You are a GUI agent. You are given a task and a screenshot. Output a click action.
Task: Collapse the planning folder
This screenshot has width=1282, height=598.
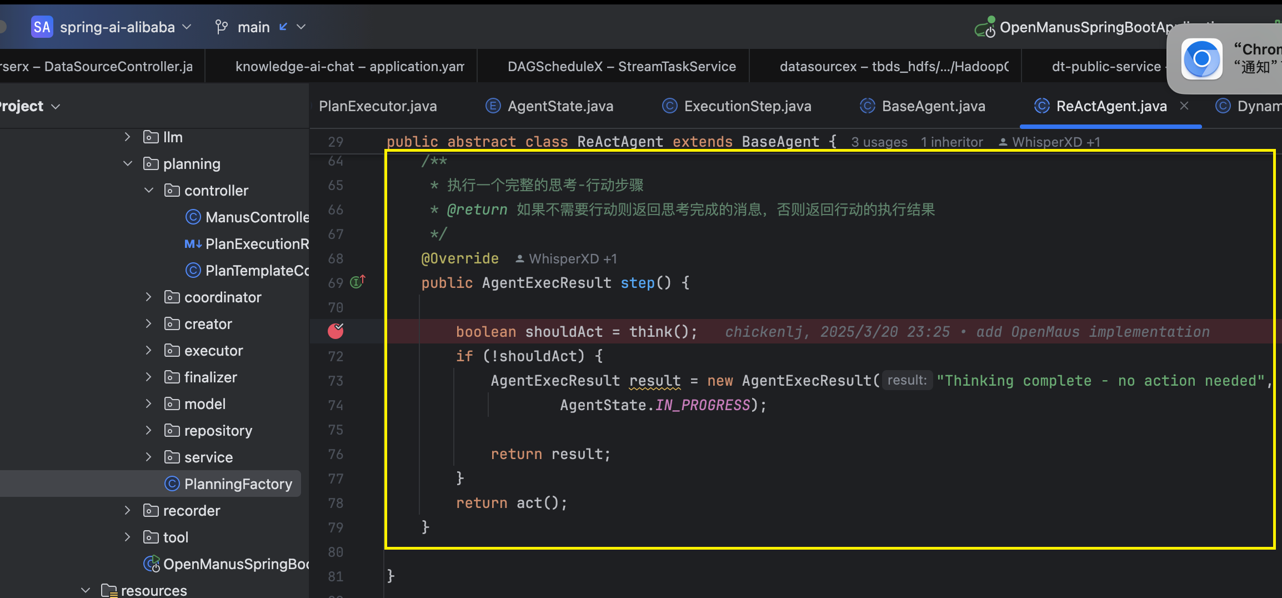coord(127,163)
